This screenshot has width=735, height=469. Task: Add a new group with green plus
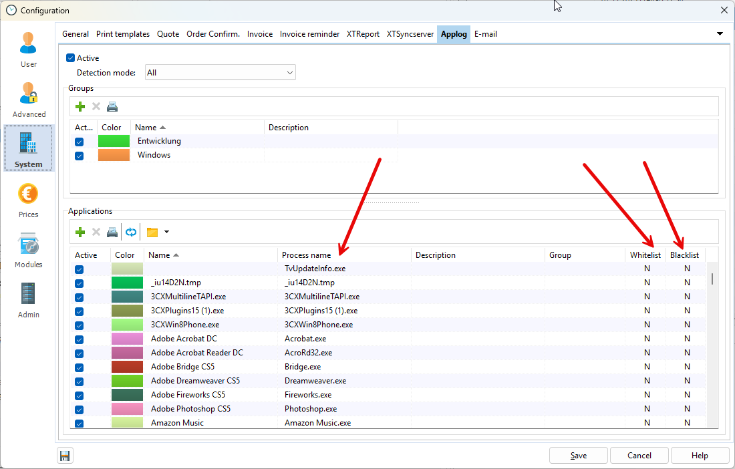(x=80, y=106)
